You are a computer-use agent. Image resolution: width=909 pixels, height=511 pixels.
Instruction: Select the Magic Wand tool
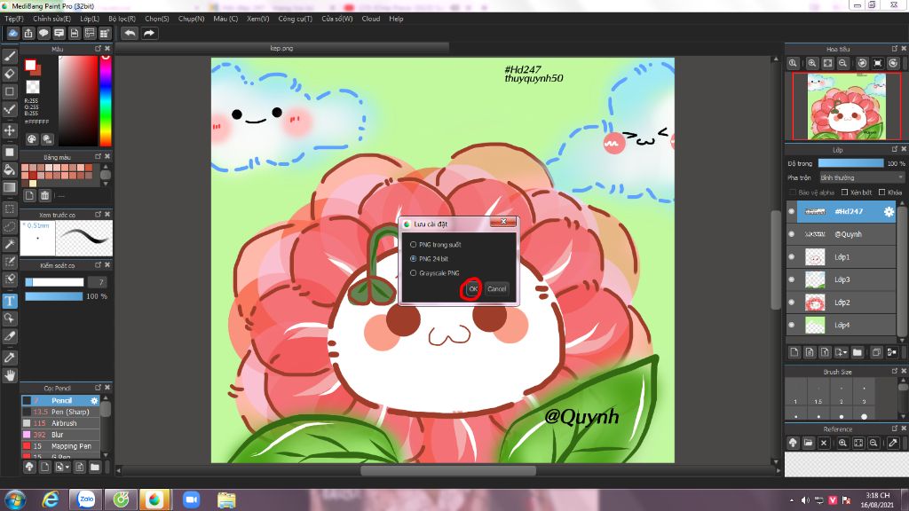pyautogui.click(x=9, y=244)
